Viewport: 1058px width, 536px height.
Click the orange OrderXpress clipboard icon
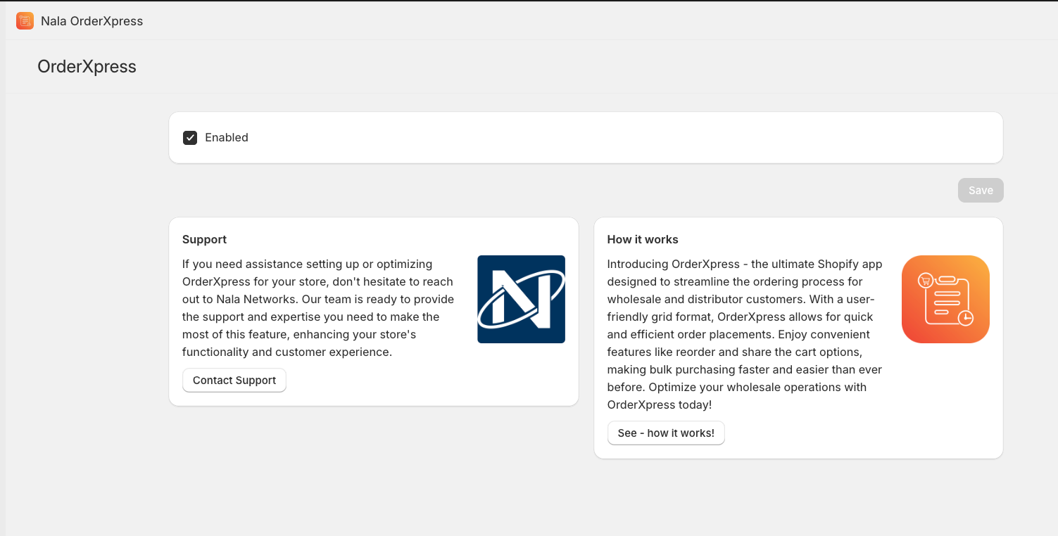pyautogui.click(x=945, y=299)
